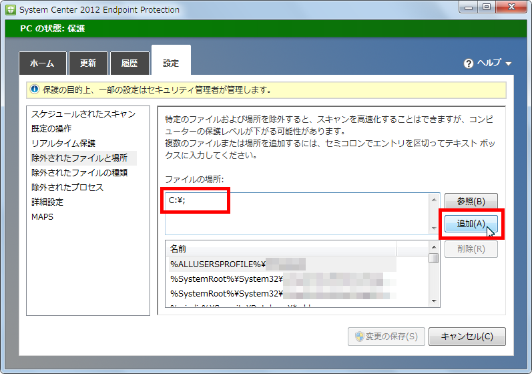The image size is (532, 374).
Task: Click the exclusion list scrollbar thumb
Action: 434,258
